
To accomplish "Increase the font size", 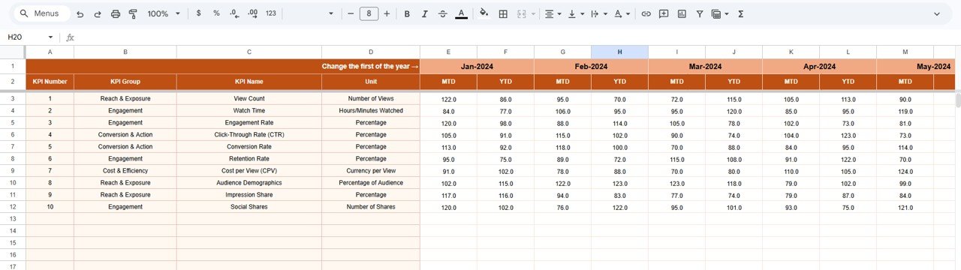I will 387,13.
